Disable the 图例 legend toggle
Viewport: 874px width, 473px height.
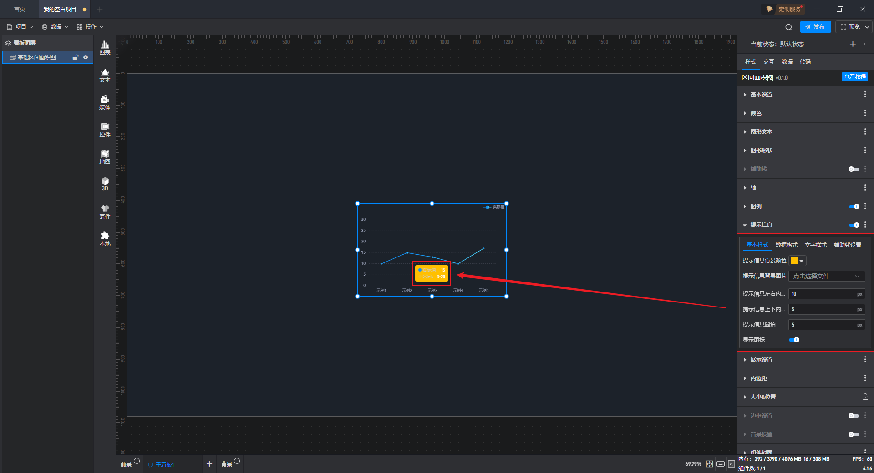pos(854,206)
